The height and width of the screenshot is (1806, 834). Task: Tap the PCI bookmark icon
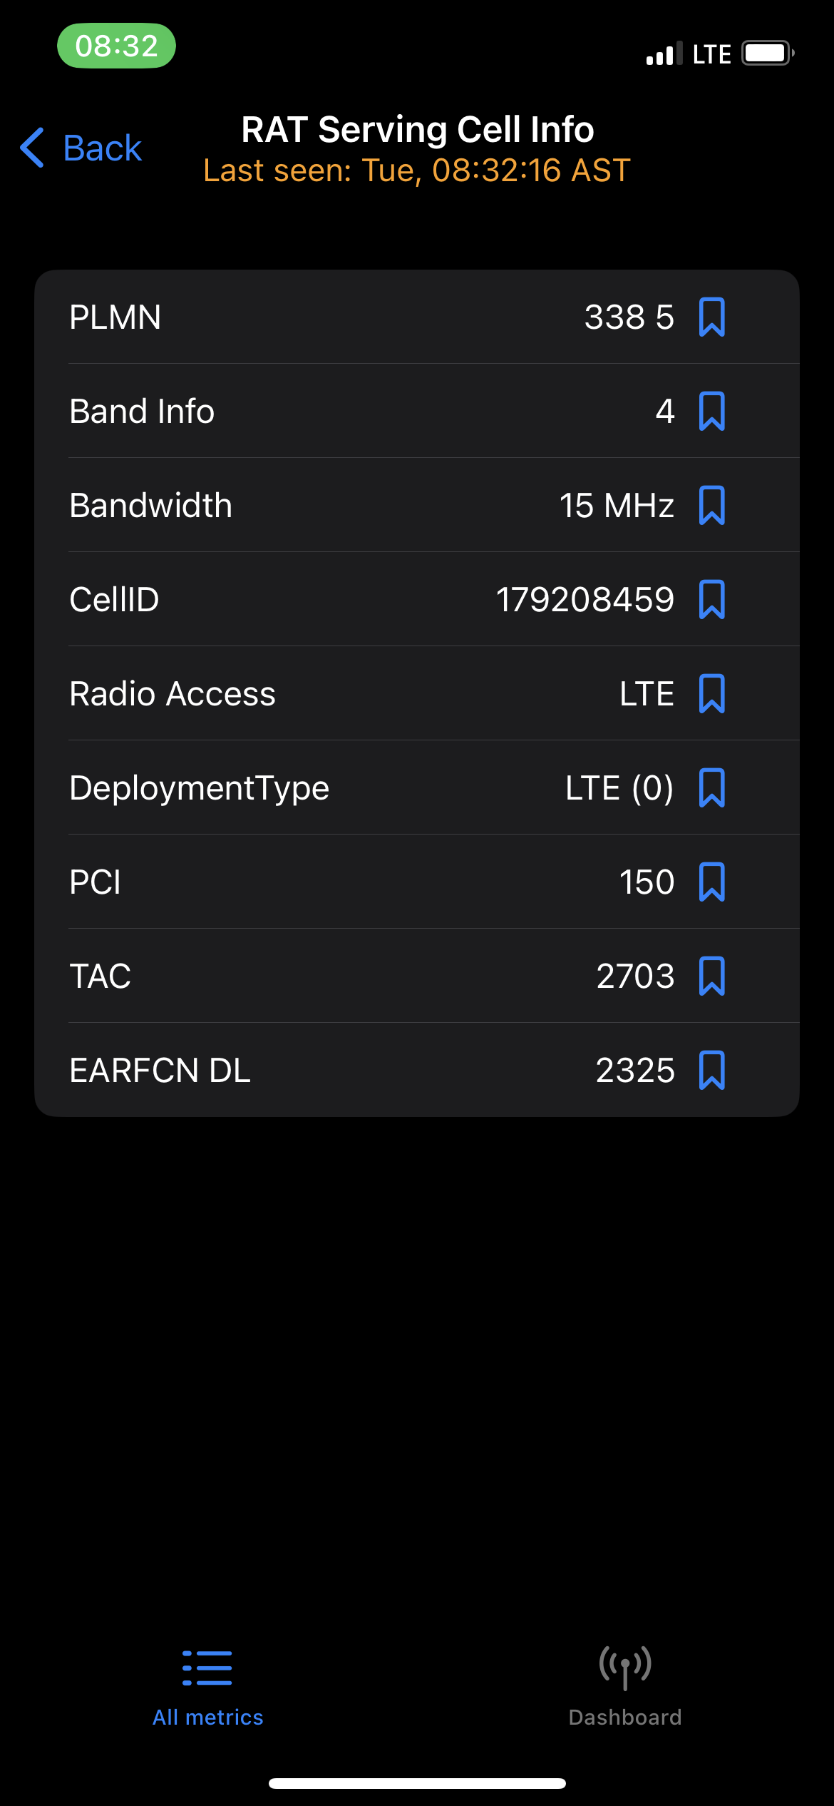click(711, 882)
